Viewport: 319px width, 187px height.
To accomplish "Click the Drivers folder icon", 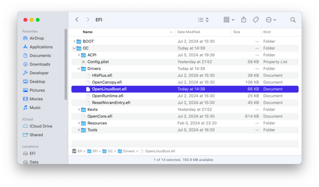I will [x=83, y=69].
